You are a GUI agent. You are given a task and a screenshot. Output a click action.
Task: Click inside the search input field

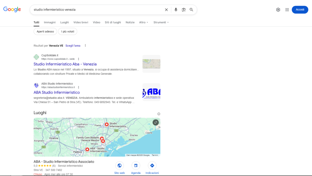(91, 9)
